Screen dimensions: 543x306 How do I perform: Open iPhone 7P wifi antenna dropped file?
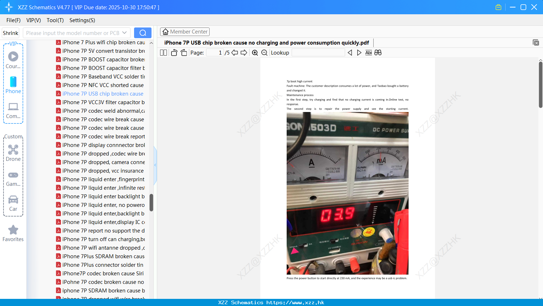[101, 248]
